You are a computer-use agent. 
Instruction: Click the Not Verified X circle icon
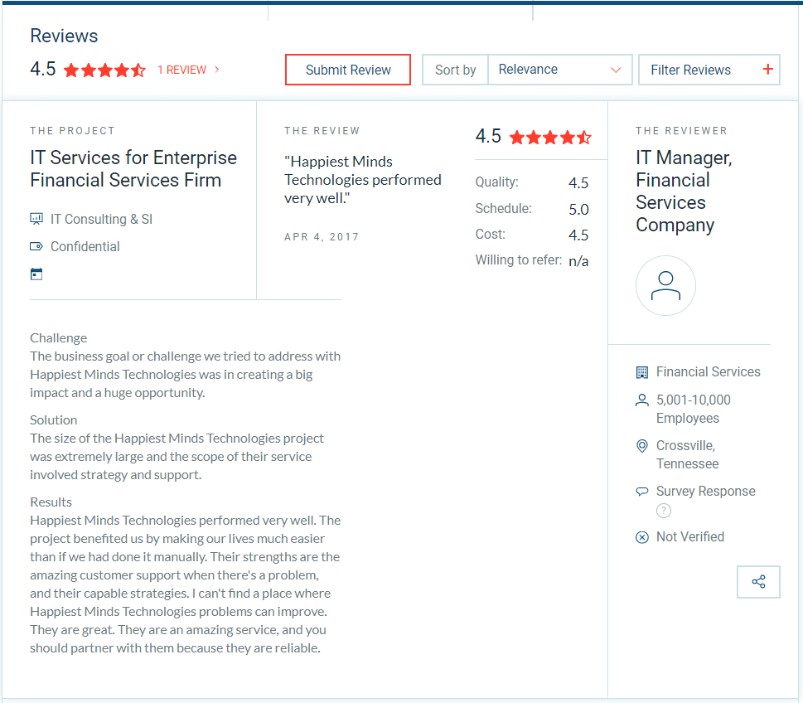[641, 537]
